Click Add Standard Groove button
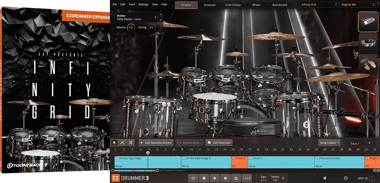 (x=155, y=143)
